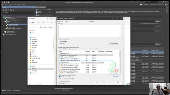Click the Redo arrow in Altium title bar
This screenshot has height=95, width=170.
12,2
